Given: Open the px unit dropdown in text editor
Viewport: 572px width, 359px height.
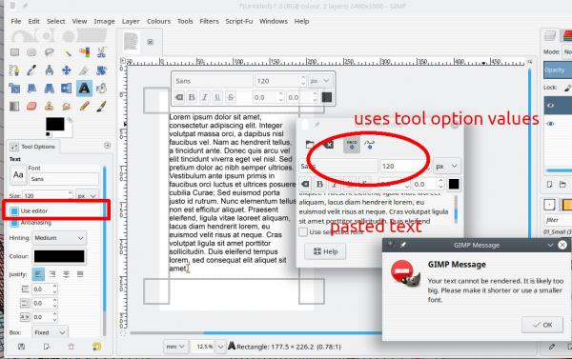Looking at the screenshot, I should (447, 167).
